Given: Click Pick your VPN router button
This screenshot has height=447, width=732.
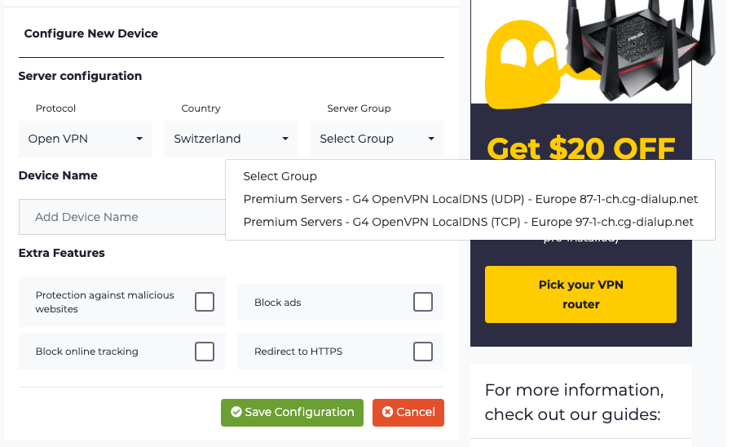Looking at the screenshot, I should 580,294.
